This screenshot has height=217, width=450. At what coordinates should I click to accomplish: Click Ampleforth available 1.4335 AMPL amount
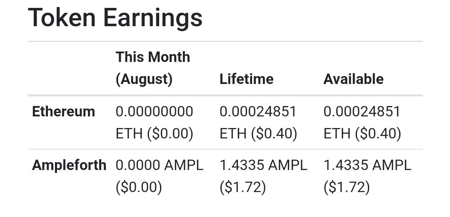pos(367,165)
